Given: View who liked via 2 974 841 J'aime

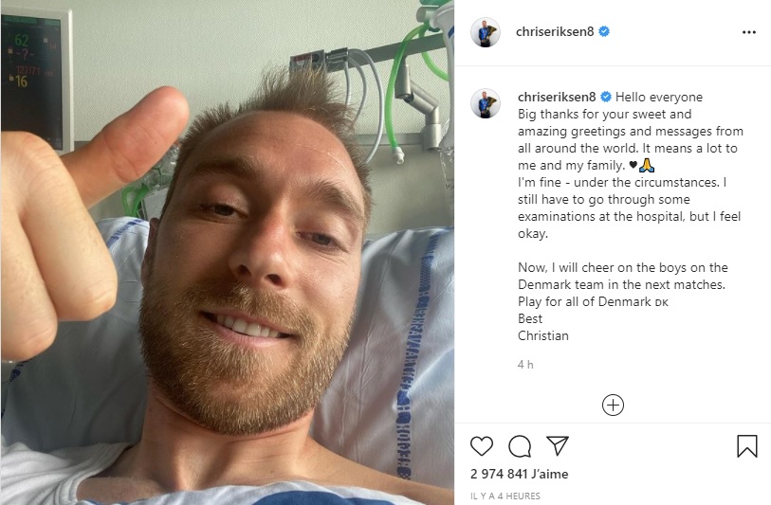Looking at the screenshot, I should coord(520,474).
